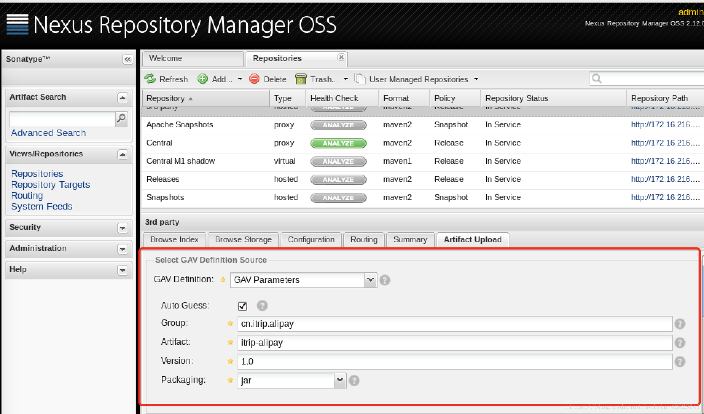Viewport: 704px width, 414px height.
Task: Click the Format column header
Action: pyautogui.click(x=404, y=98)
